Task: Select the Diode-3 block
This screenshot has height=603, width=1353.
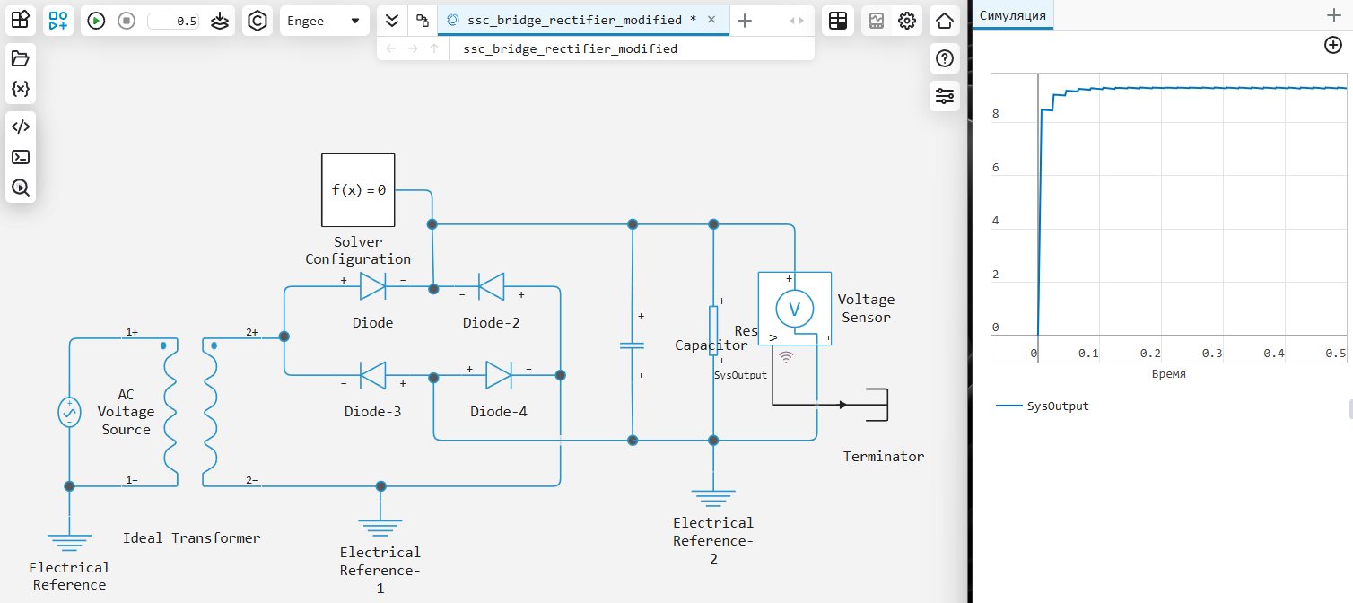Action: click(372, 376)
